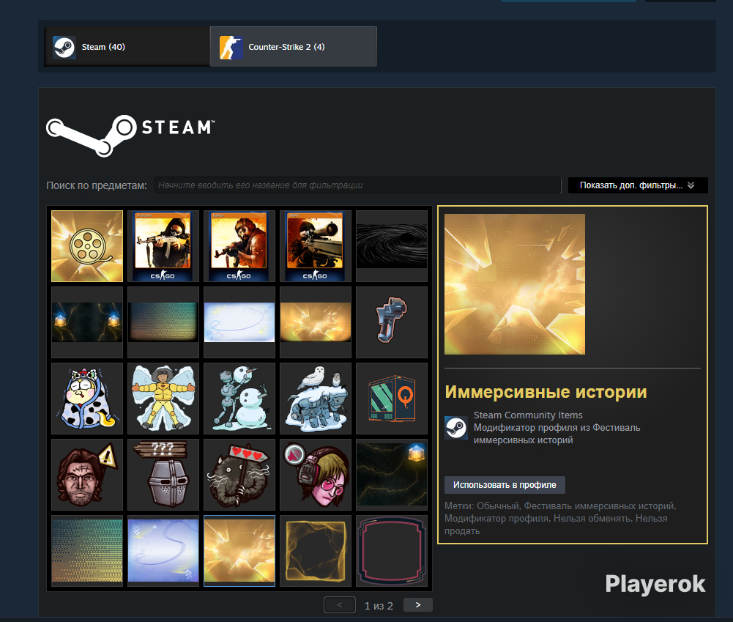Click the large golden item preview image
Viewport: 733px width, 622px height.
[x=515, y=284]
